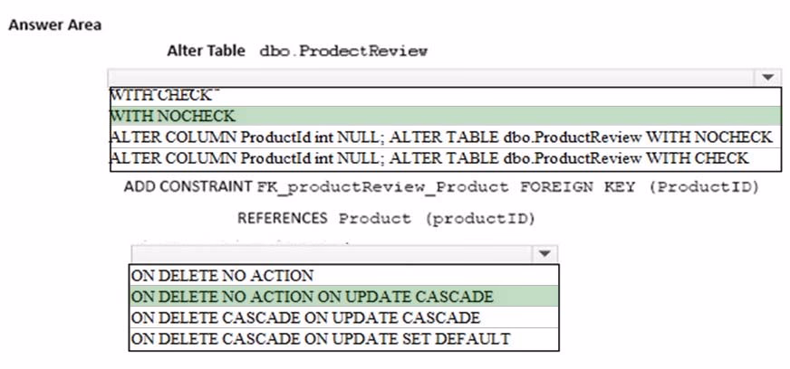The height and width of the screenshot is (369, 790).
Task: Click the top dropdown arrow button
Action: tap(768, 78)
